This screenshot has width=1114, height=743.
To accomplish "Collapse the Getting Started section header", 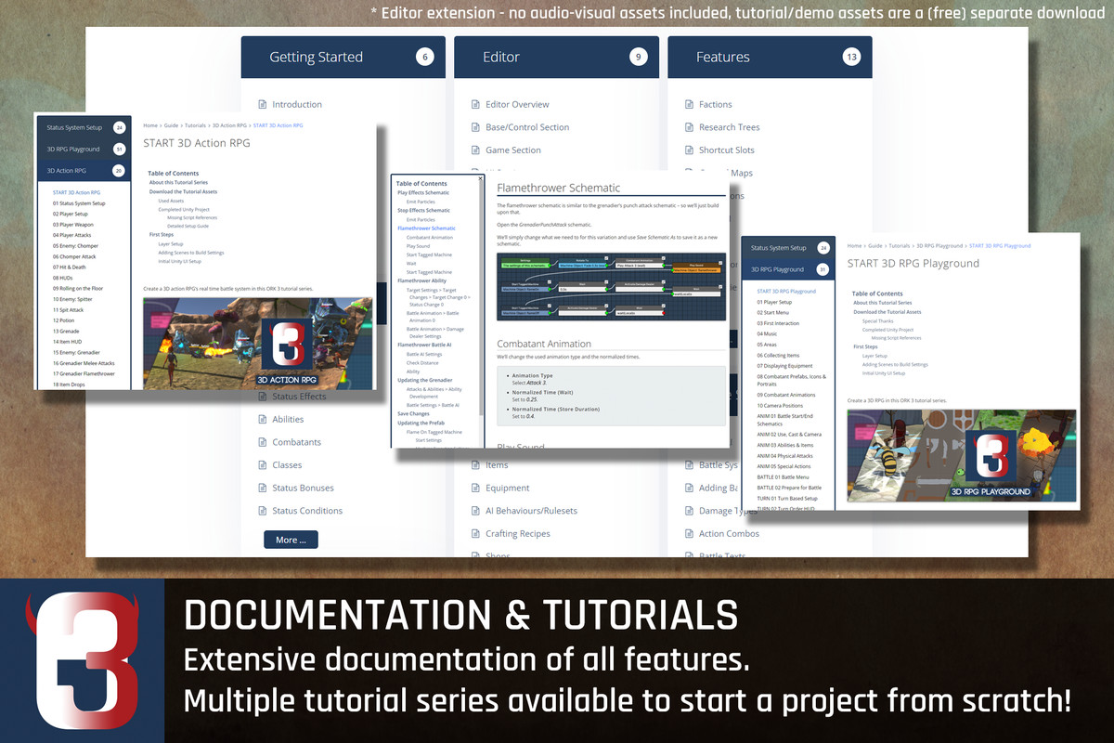I will (343, 57).
